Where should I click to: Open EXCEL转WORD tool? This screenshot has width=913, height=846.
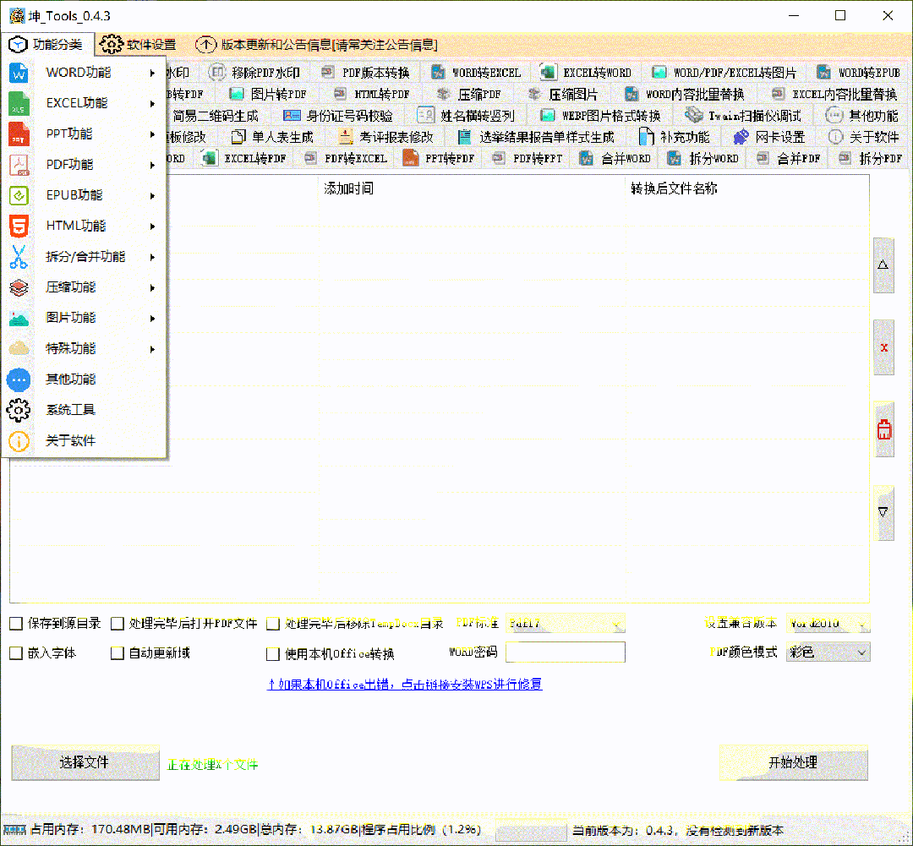coord(587,73)
